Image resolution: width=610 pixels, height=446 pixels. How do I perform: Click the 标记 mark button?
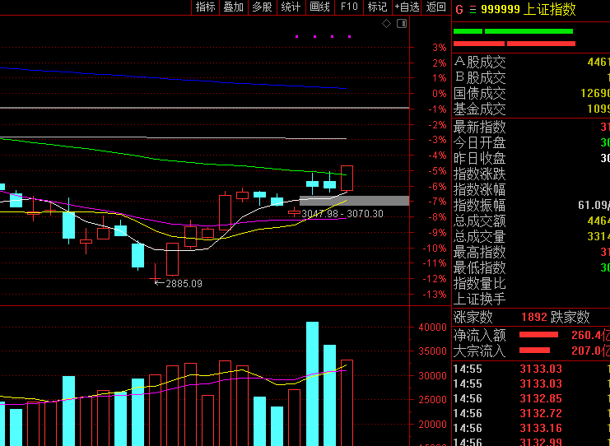click(377, 7)
